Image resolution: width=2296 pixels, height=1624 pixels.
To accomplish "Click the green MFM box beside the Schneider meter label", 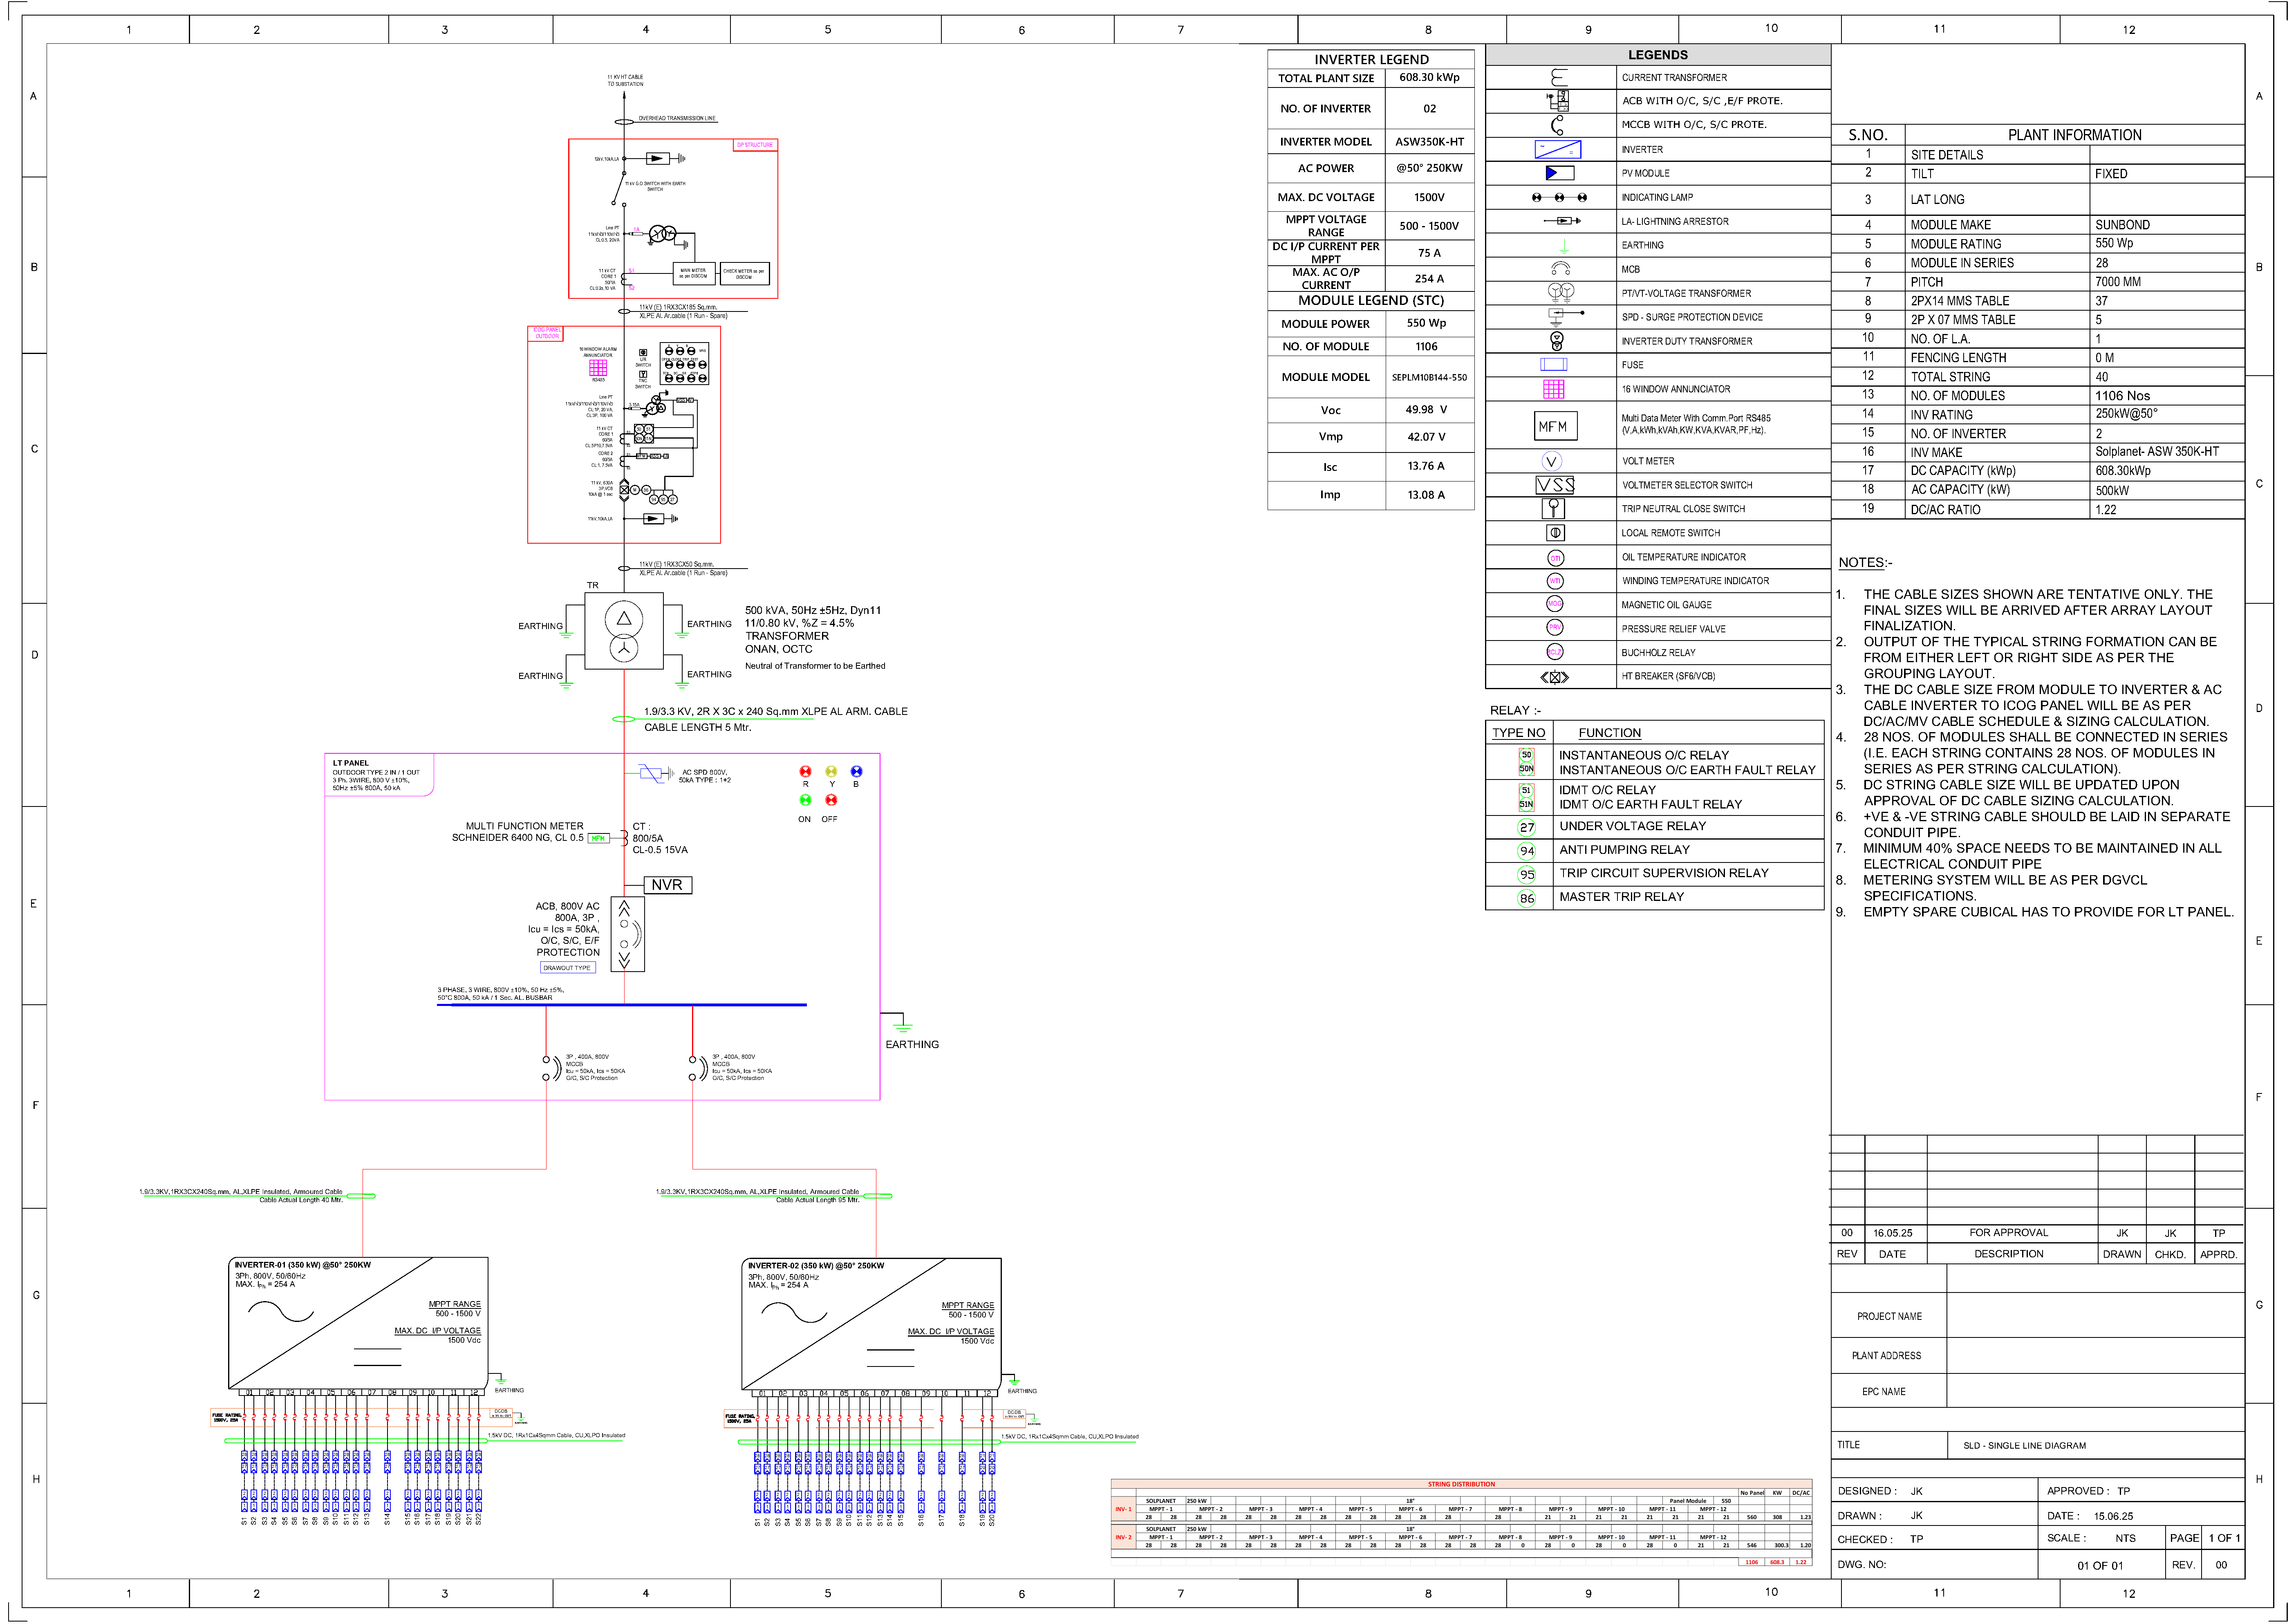I will pyautogui.click(x=598, y=838).
